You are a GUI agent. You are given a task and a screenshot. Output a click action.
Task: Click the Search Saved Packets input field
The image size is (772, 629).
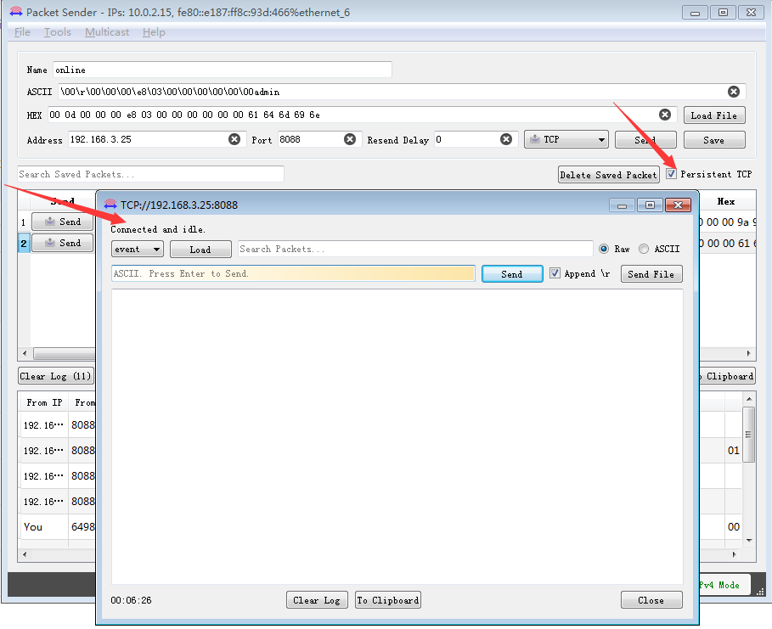tap(150, 174)
